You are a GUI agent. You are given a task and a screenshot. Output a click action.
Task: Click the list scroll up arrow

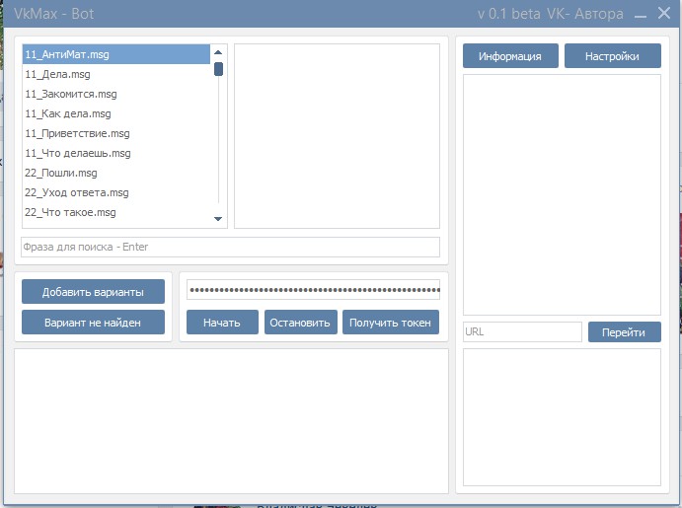[218, 52]
